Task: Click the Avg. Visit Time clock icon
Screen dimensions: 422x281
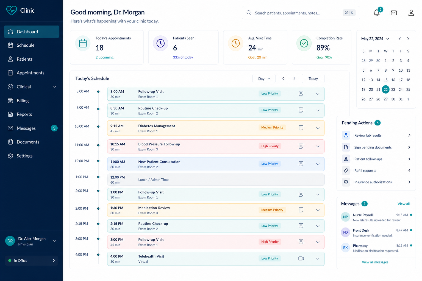Action: [x=235, y=43]
